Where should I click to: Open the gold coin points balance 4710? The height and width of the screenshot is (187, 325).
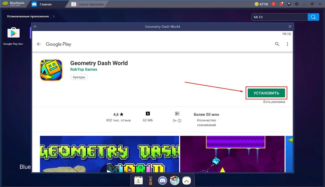click(x=261, y=4)
